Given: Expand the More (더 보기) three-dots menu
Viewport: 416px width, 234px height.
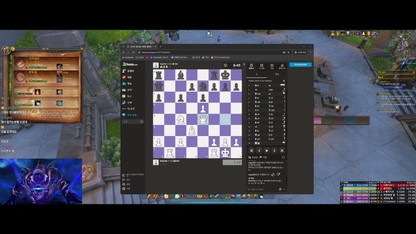Looking at the screenshot, I should tap(128, 109).
